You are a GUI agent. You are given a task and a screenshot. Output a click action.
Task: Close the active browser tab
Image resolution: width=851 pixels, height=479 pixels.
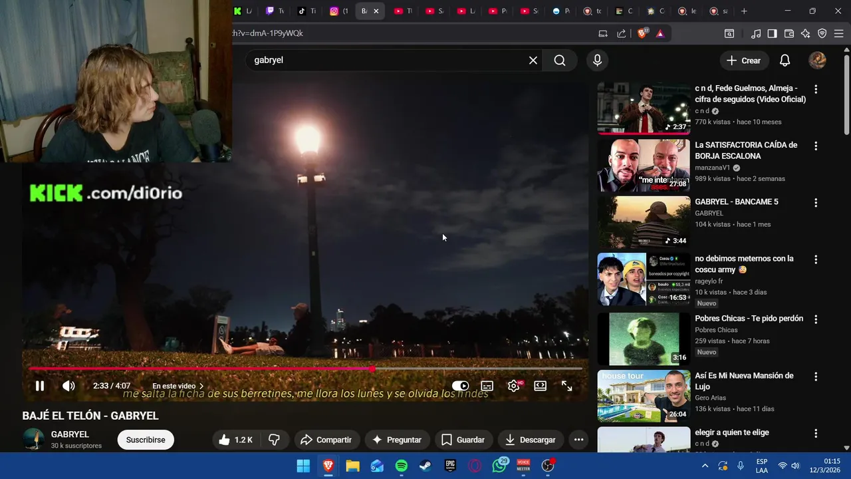coord(376,11)
